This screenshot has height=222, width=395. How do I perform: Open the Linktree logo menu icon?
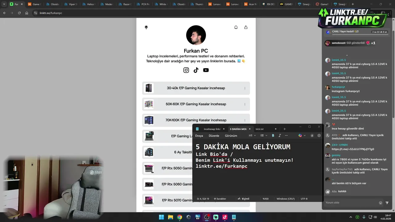click(146, 27)
